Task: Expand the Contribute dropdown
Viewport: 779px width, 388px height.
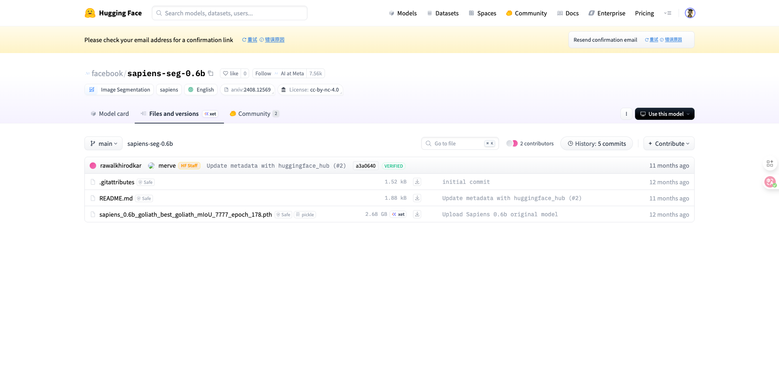Action: [x=669, y=143]
